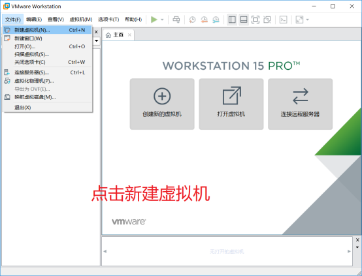Click the home icon on 主页 tab
Image resolution: width=362 pixels, height=276 pixels.
[x=108, y=35]
